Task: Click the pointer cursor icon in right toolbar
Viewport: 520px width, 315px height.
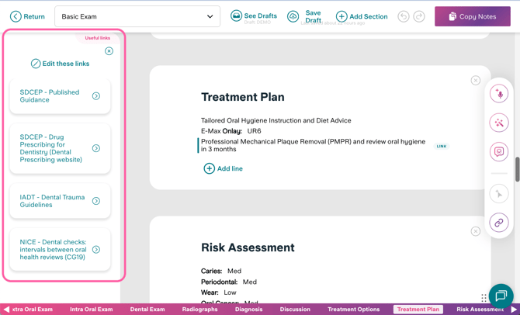Action: pyautogui.click(x=499, y=194)
